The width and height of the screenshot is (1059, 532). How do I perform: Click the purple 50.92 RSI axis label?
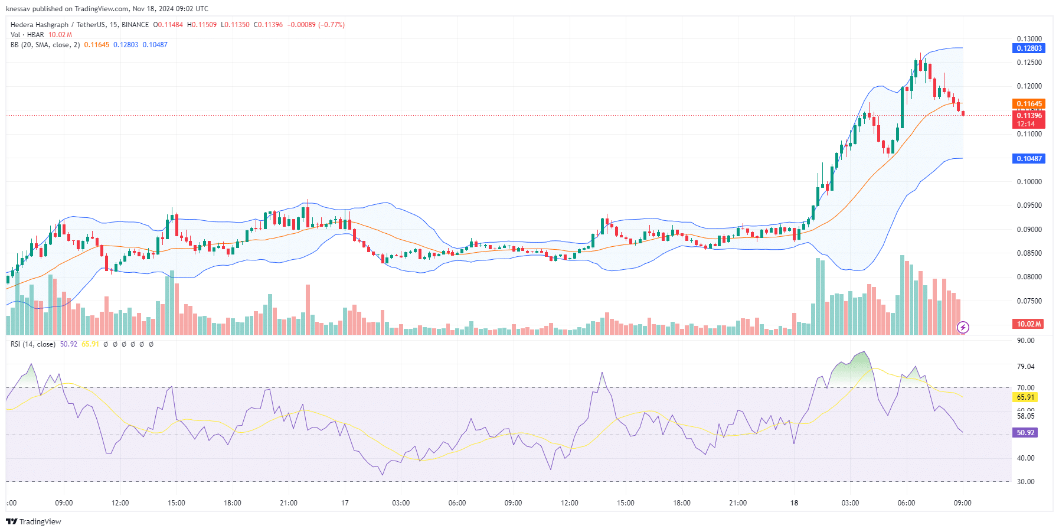(x=1025, y=433)
